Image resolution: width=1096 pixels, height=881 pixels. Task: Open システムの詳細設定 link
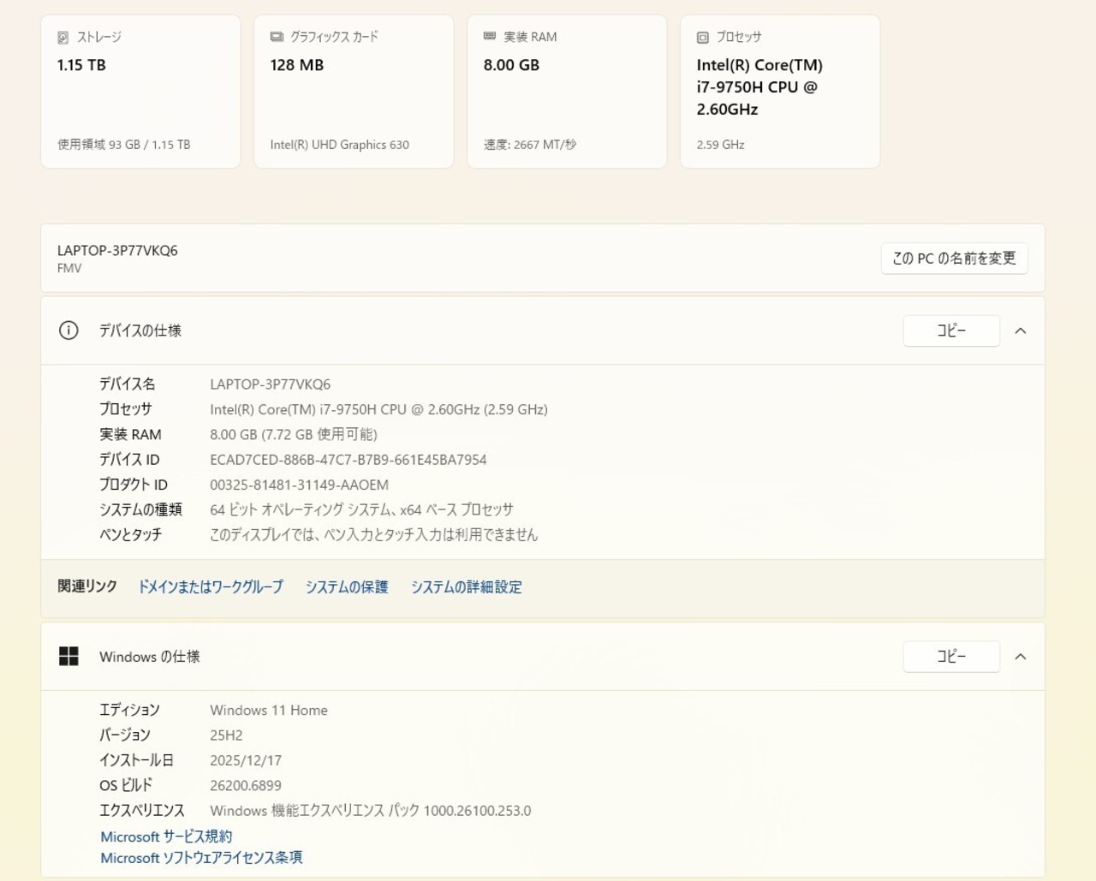click(466, 587)
